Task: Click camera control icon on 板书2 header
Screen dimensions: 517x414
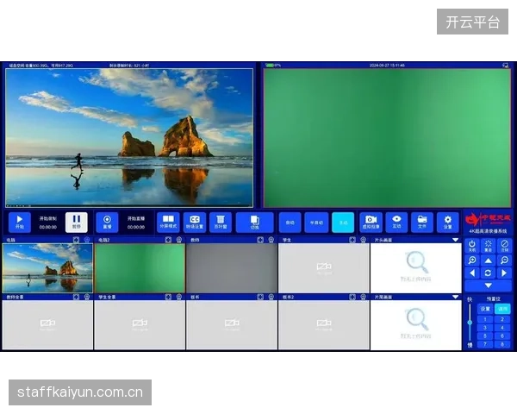Action: coord(363,297)
